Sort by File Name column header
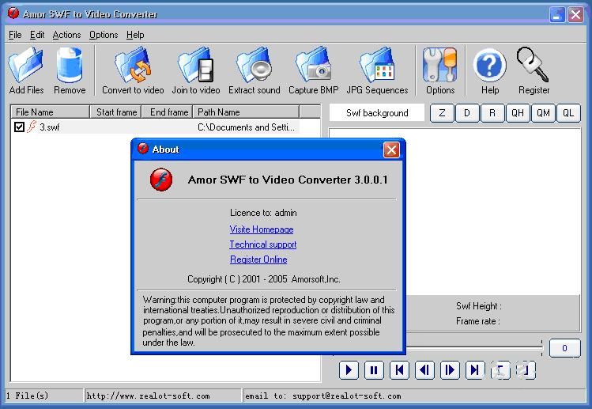 tap(51, 112)
